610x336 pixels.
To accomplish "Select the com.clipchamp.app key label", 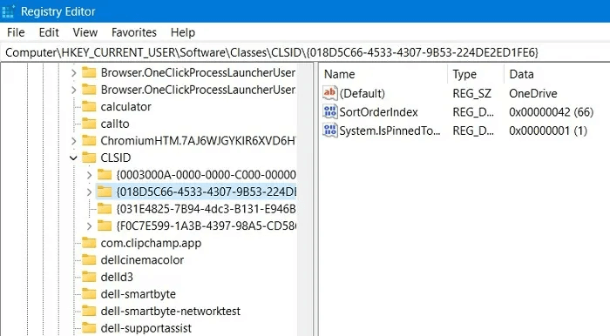I will [151, 243].
